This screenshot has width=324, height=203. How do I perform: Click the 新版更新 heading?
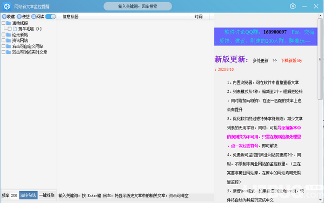[x=231, y=59]
